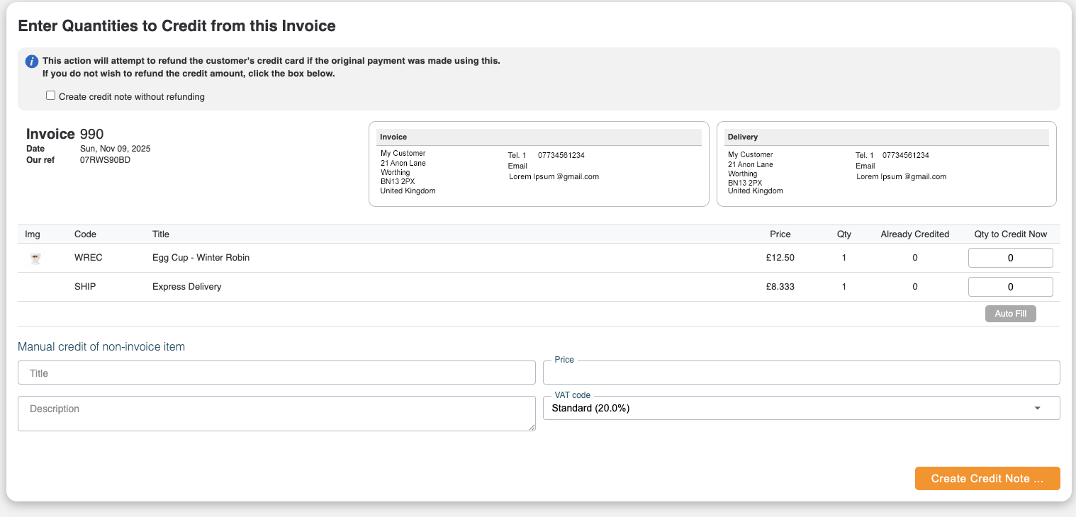Click the telephone number in the Invoice panel

[x=561, y=155]
